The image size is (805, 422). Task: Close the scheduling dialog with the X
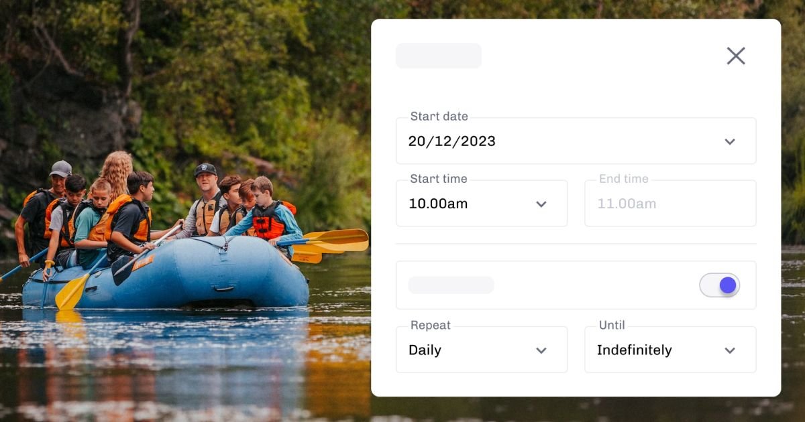(x=736, y=56)
